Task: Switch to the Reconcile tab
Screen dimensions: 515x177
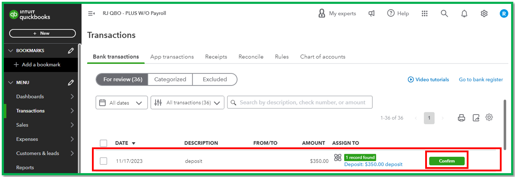Action: point(251,57)
